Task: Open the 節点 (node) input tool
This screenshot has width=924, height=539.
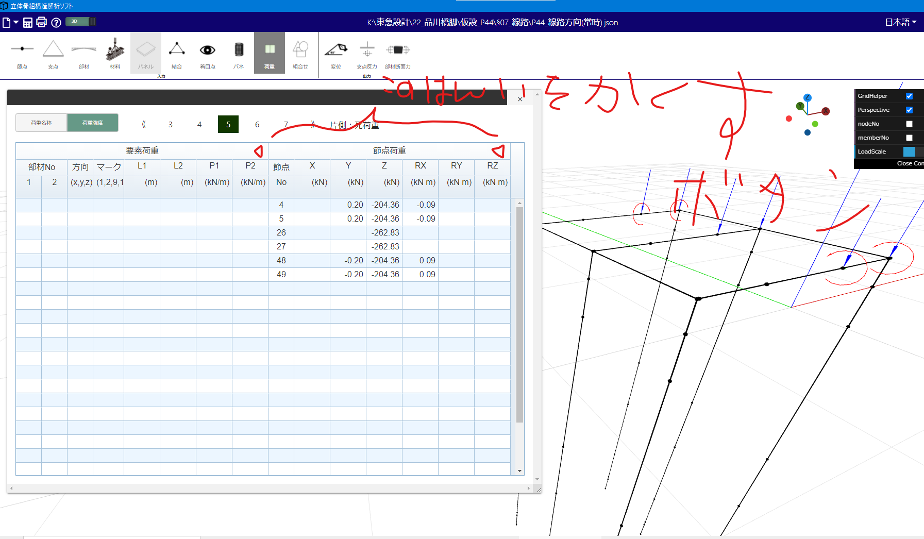Action: tap(22, 53)
